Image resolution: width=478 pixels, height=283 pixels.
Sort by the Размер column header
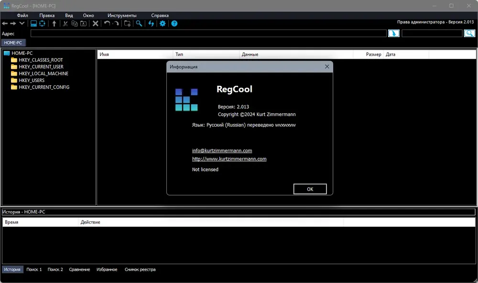tap(368, 54)
